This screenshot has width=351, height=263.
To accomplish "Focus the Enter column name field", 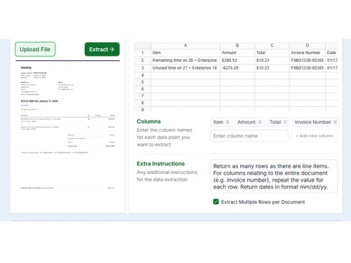I will [249, 136].
